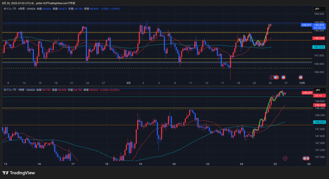Click the red USDJPY label on the bottom chart
This screenshot has width=329, height=179.
[307, 93]
